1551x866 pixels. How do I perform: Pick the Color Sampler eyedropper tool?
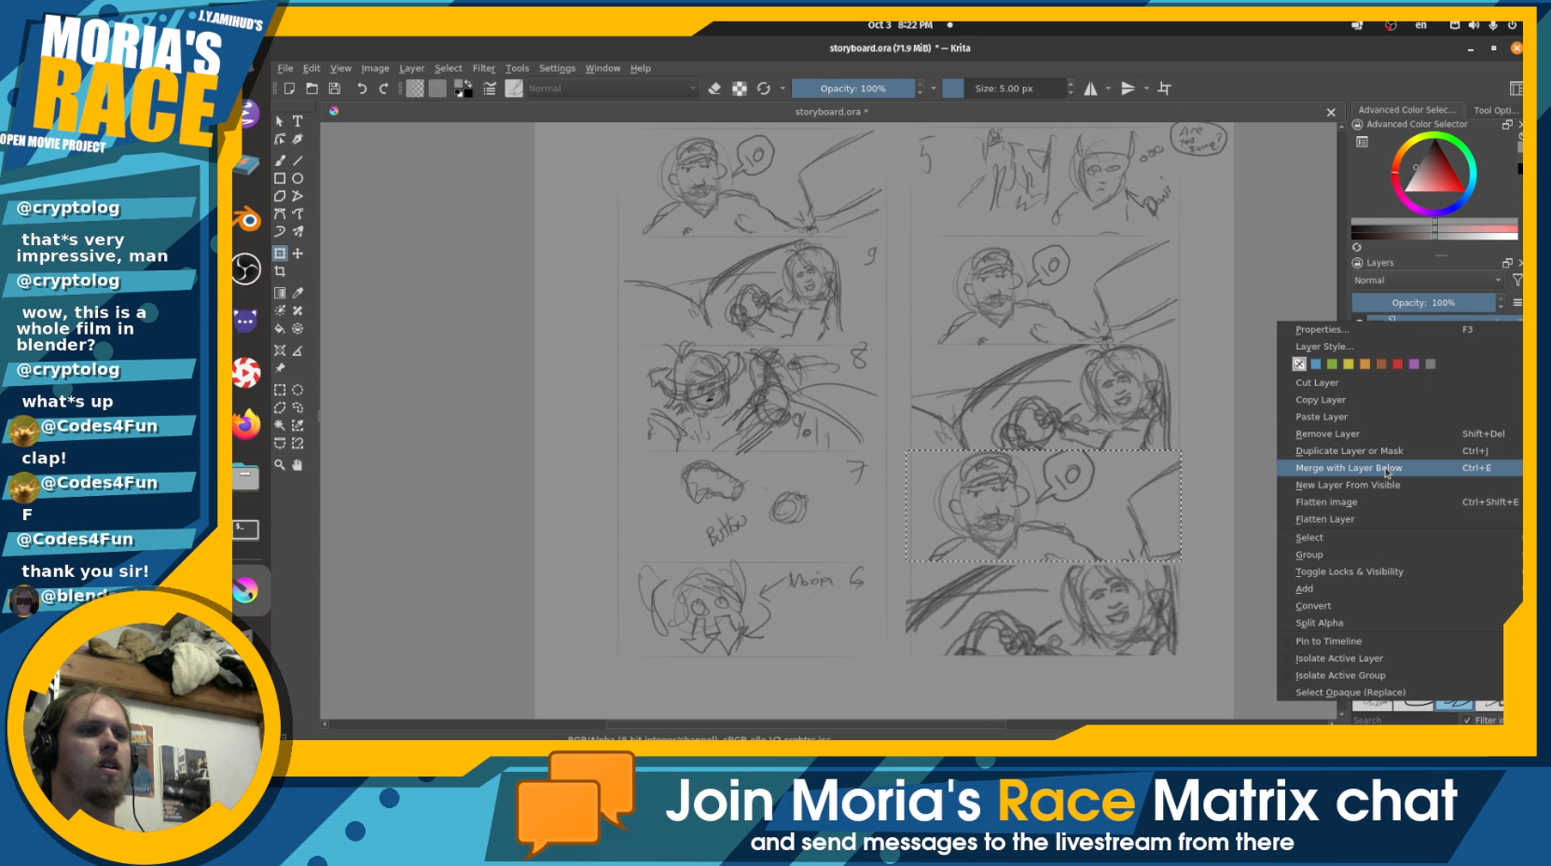(x=298, y=293)
